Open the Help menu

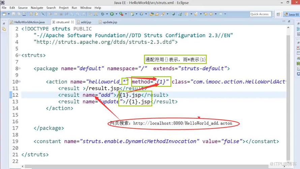pyautogui.click(x=97, y=8)
